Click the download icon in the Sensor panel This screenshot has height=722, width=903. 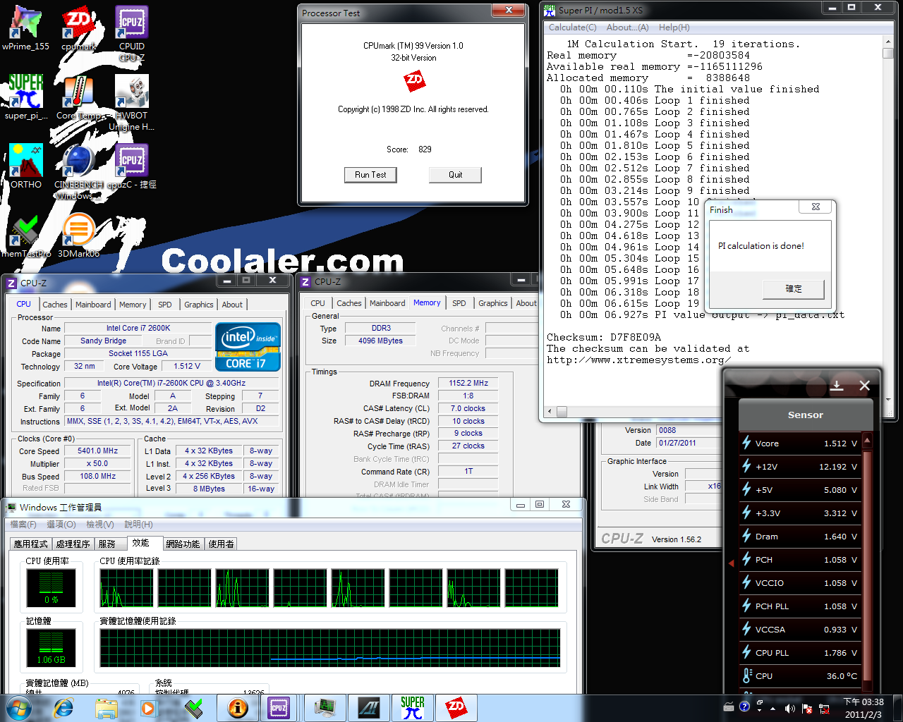(x=837, y=385)
